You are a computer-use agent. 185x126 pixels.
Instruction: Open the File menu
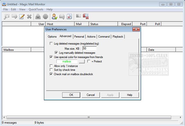pos(5,10)
